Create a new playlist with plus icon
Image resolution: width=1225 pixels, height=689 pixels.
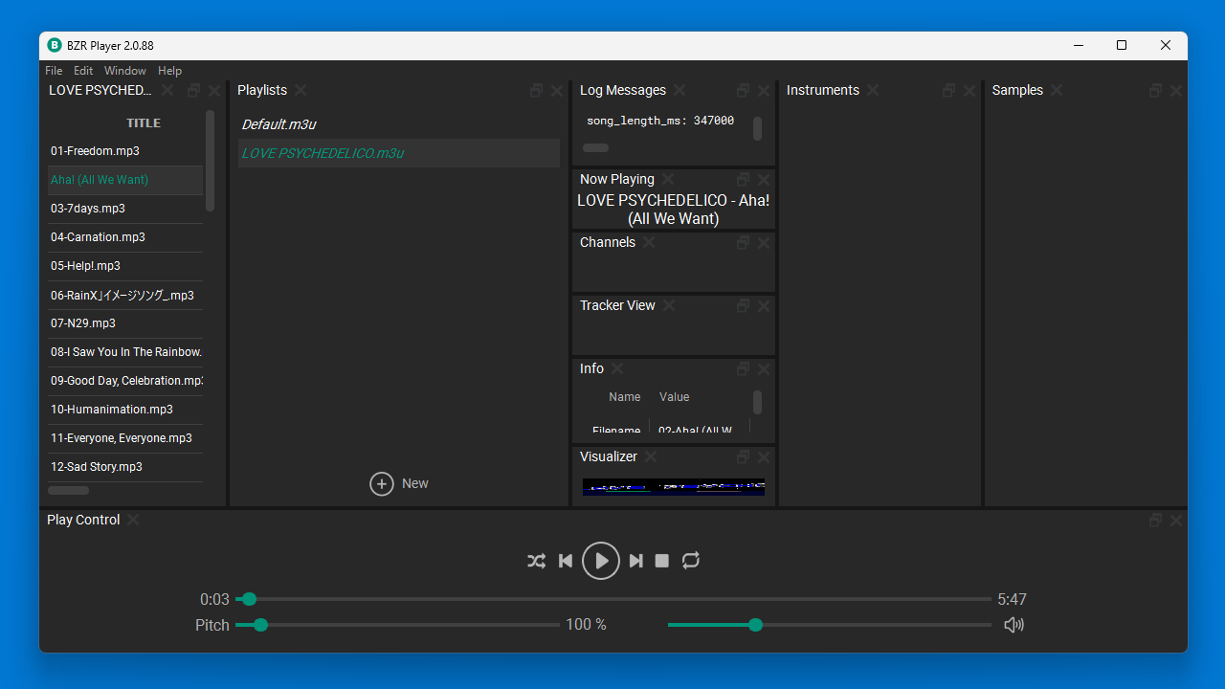[x=382, y=484]
